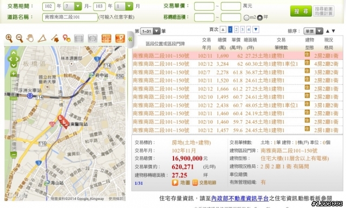Go to previous page with up arrow
The width and height of the screenshot is (346, 208).
(x=223, y=29)
